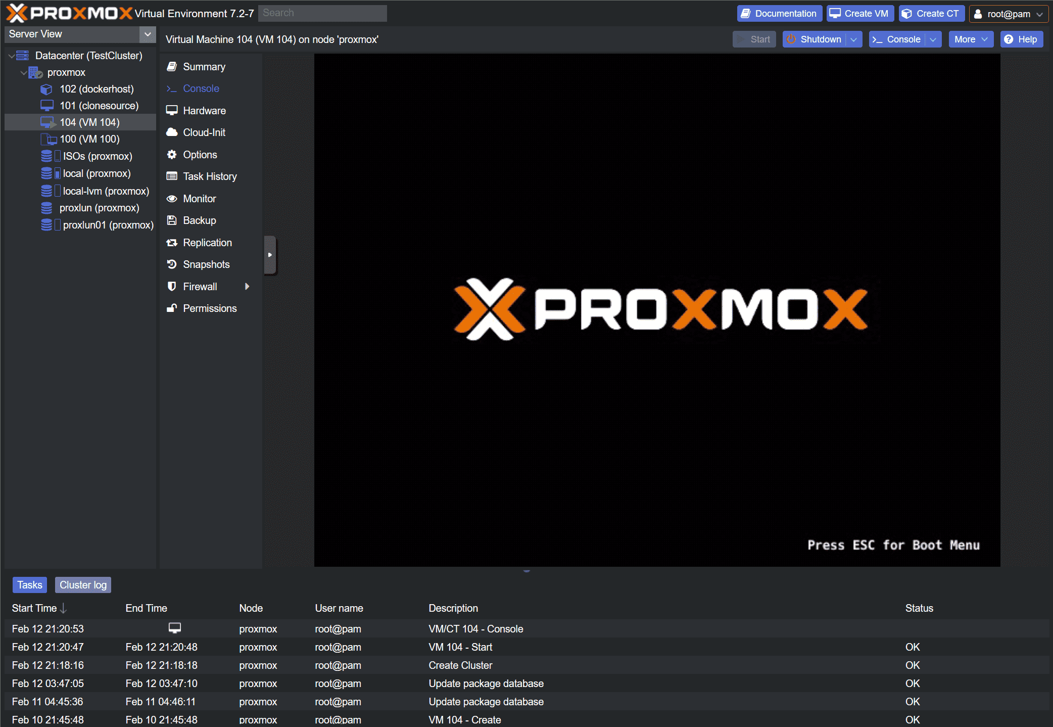
Task: Click the Firewall shield icon
Action: 172,286
